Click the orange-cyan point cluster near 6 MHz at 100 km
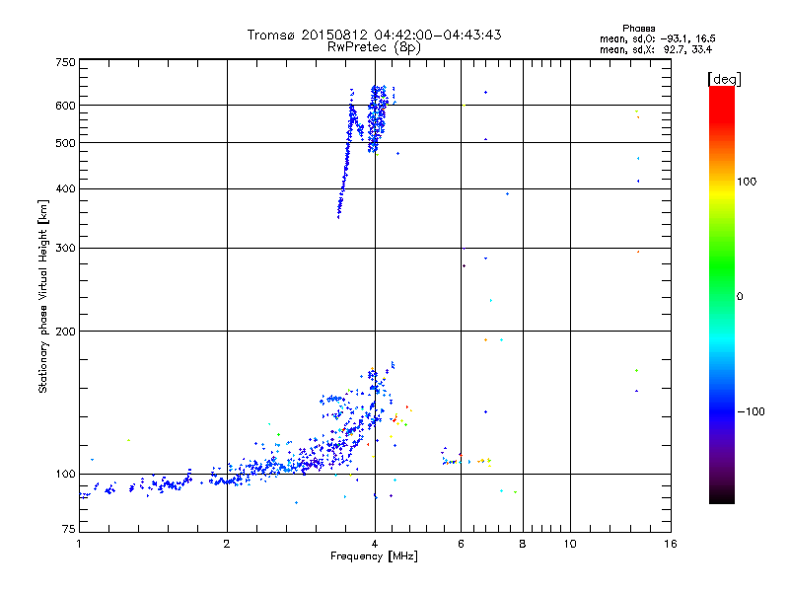The width and height of the screenshot is (789, 592). click(466, 459)
